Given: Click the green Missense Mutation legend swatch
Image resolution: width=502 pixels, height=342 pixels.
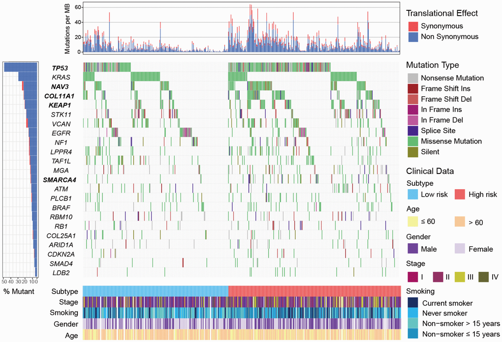Looking at the screenshot, I should [411, 141].
